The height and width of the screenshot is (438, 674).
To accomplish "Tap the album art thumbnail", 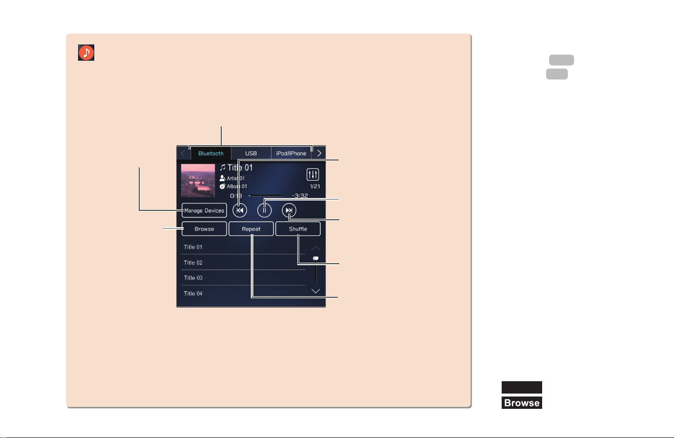I will 198,181.
